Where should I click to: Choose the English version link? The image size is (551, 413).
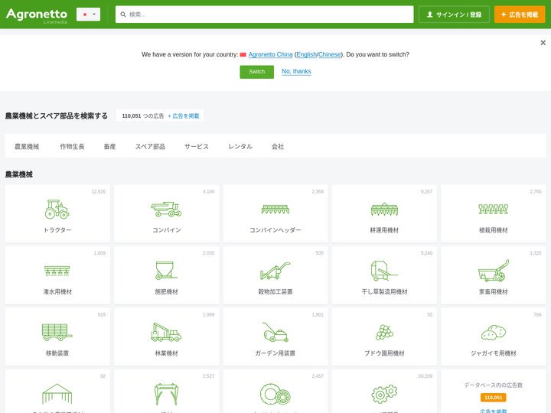click(306, 54)
